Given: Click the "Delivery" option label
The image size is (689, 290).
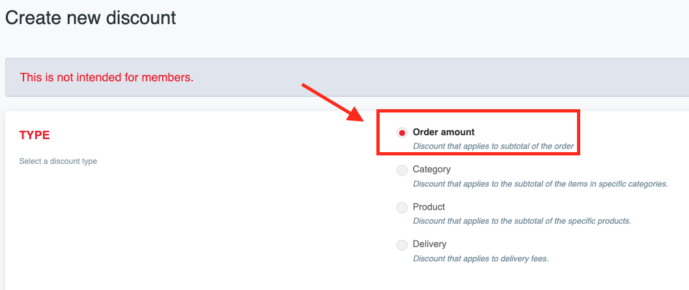Looking at the screenshot, I should [429, 244].
